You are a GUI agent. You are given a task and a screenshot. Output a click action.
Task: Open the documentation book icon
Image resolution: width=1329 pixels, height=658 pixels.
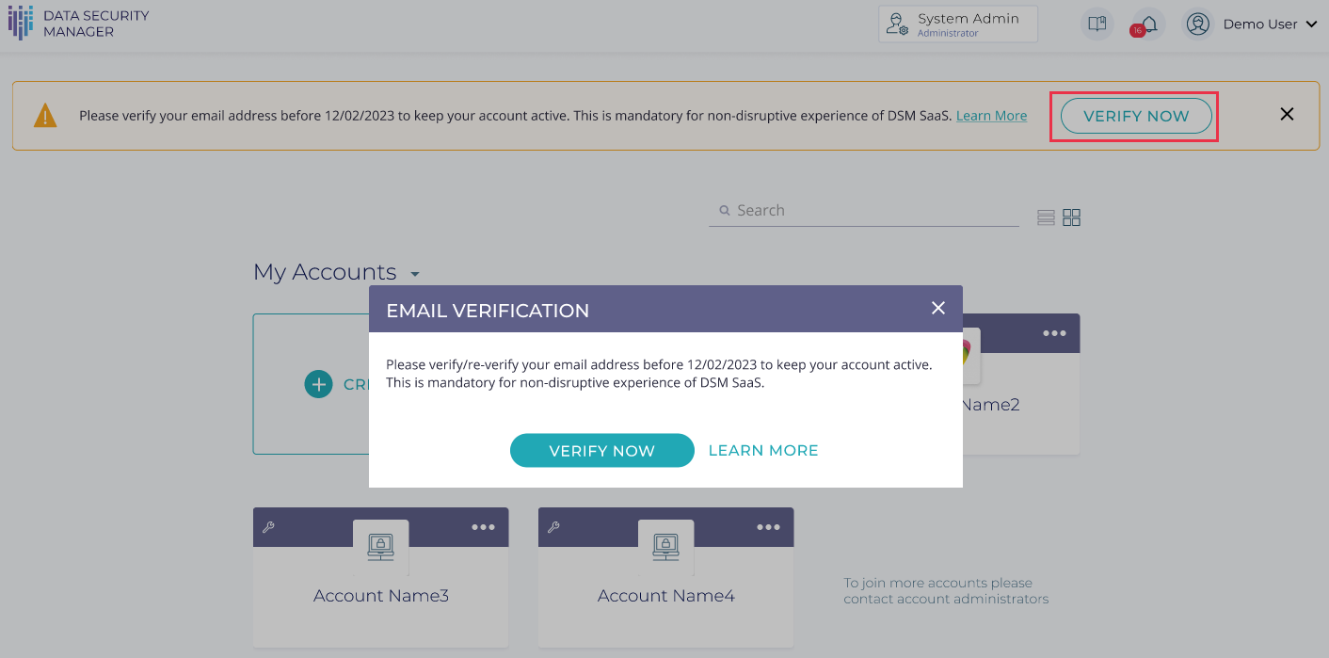pos(1097,24)
